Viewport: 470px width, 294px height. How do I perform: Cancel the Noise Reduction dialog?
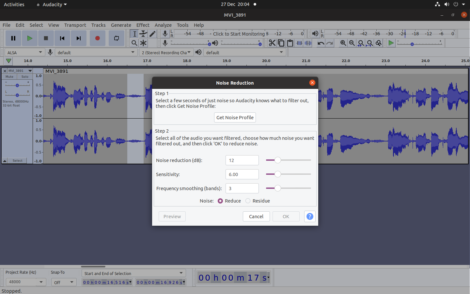click(256, 216)
